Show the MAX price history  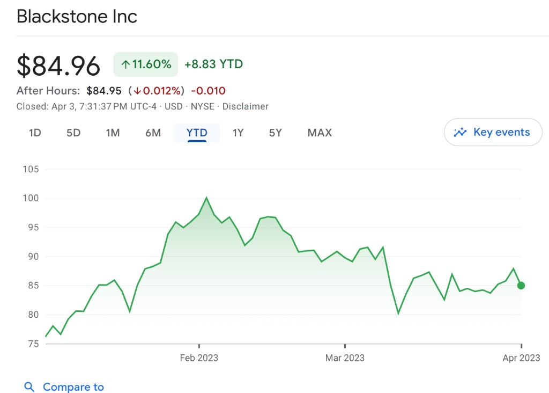point(320,133)
